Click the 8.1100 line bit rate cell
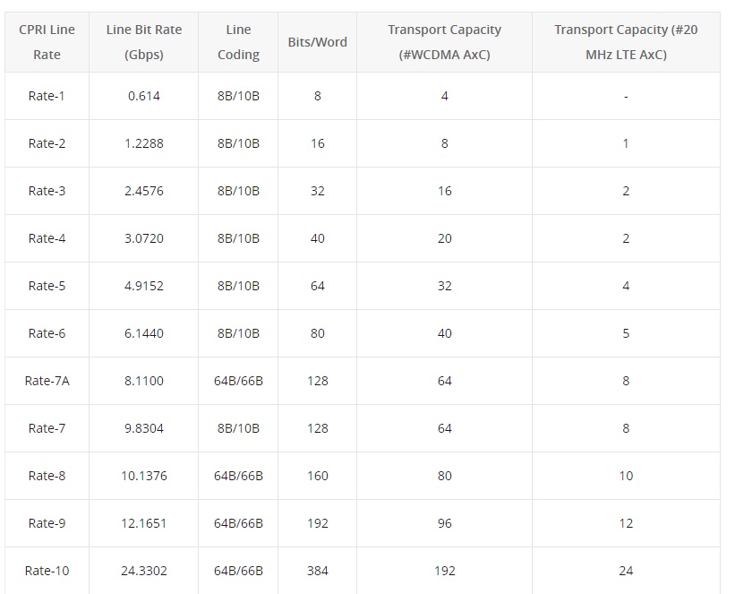The width and height of the screenshot is (735, 594). 144,381
